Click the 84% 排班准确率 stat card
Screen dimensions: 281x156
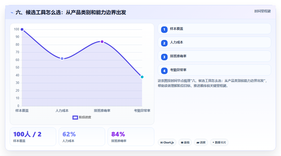click(x=131, y=137)
